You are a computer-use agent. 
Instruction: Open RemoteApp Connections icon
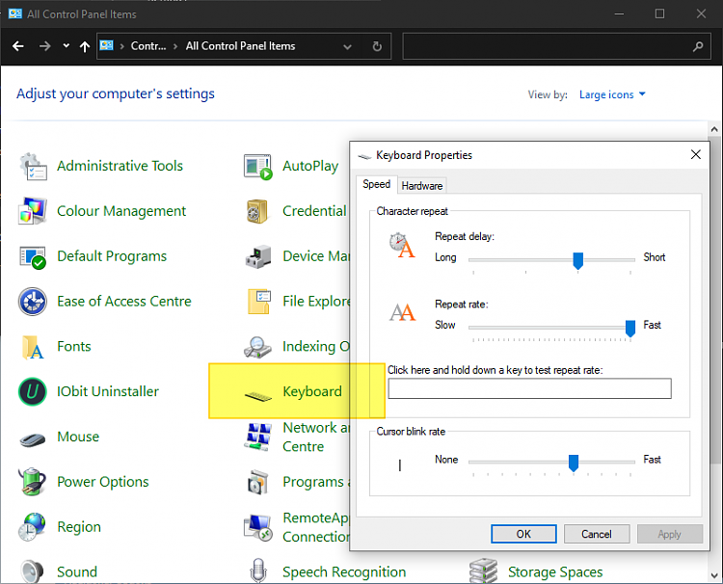(x=258, y=527)
